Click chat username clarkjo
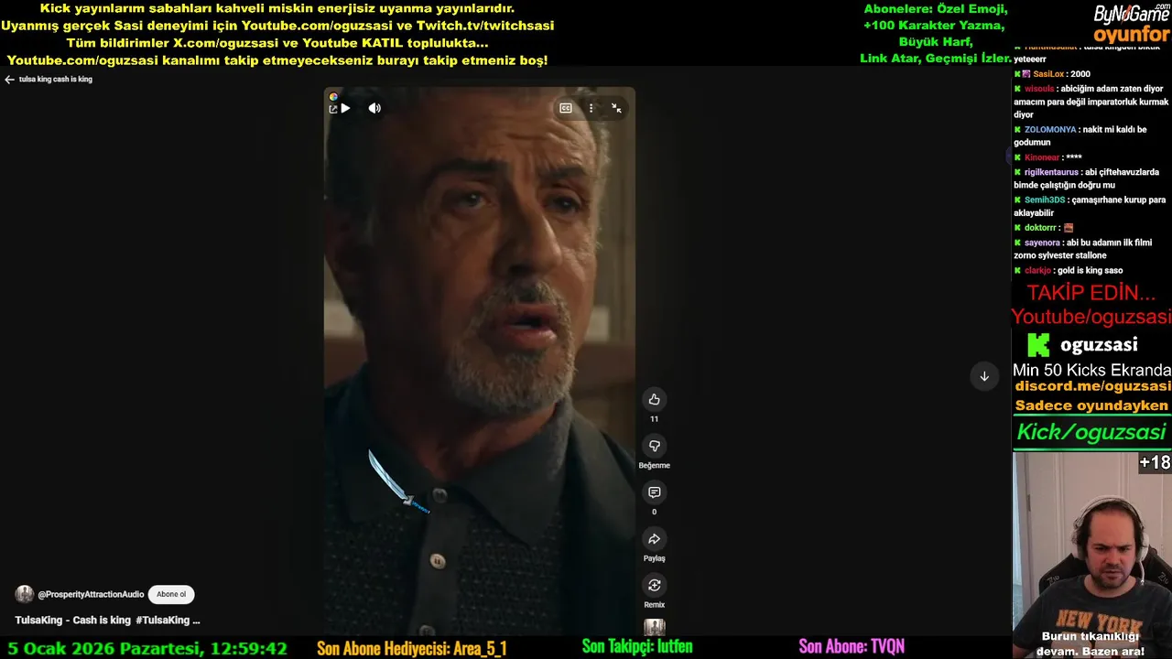 (x=1037, y=271)
